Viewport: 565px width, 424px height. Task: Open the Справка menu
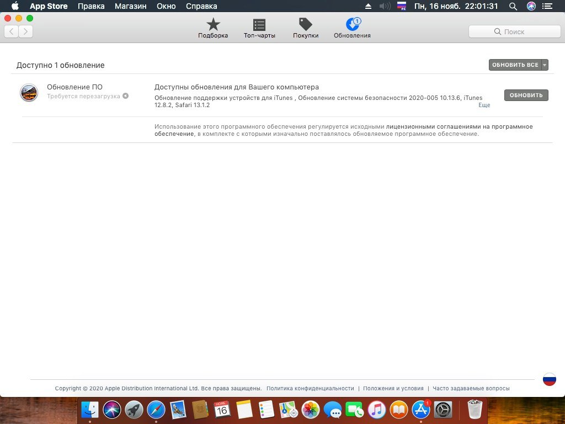click(x=201, y=6)
